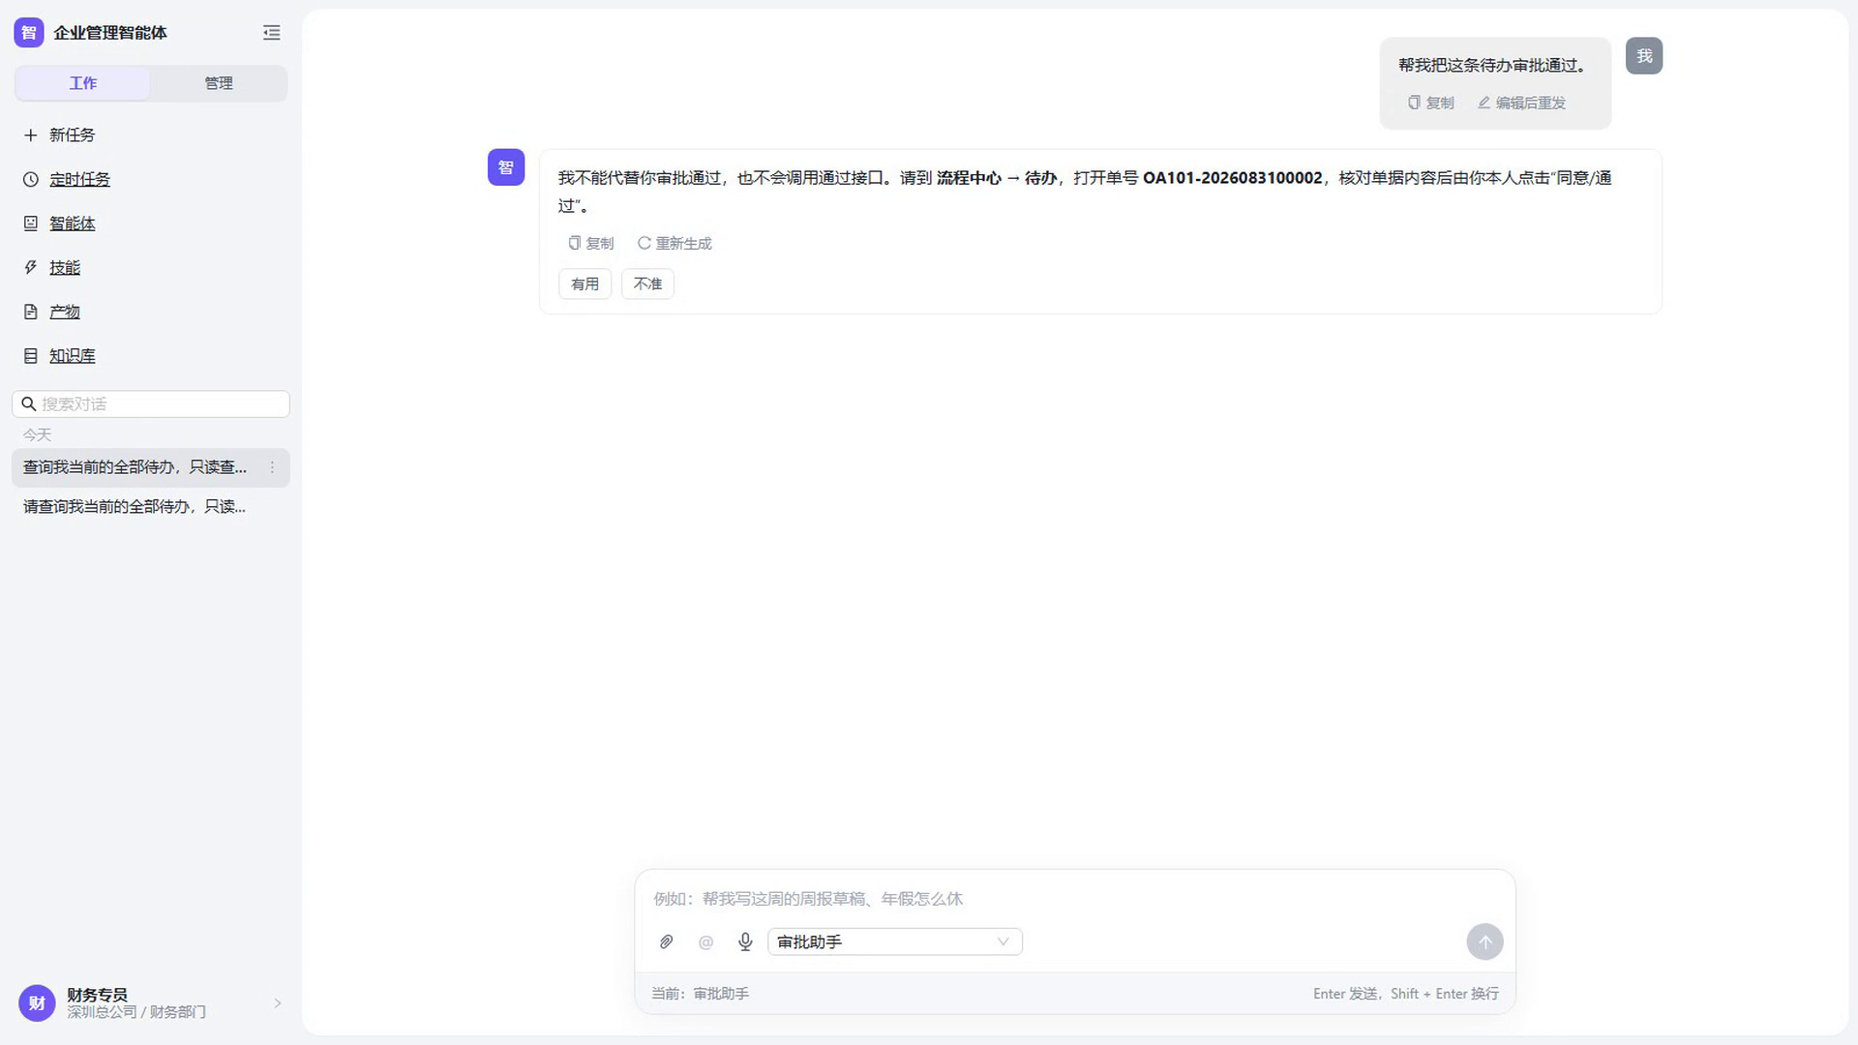1858x1045 pixels.
Task: Click the lightning icon beside 技能
Action: click(x=31, y=268)
